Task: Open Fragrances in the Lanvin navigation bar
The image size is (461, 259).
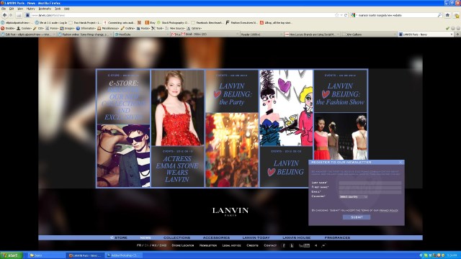Action: (x=337, y=238)
